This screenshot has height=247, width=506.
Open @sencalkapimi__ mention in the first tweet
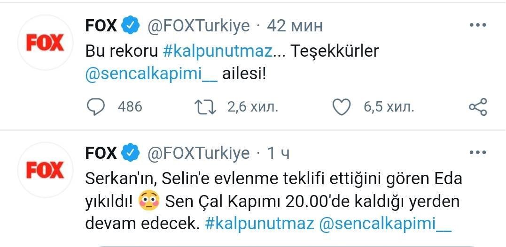[x=151, y=75]
